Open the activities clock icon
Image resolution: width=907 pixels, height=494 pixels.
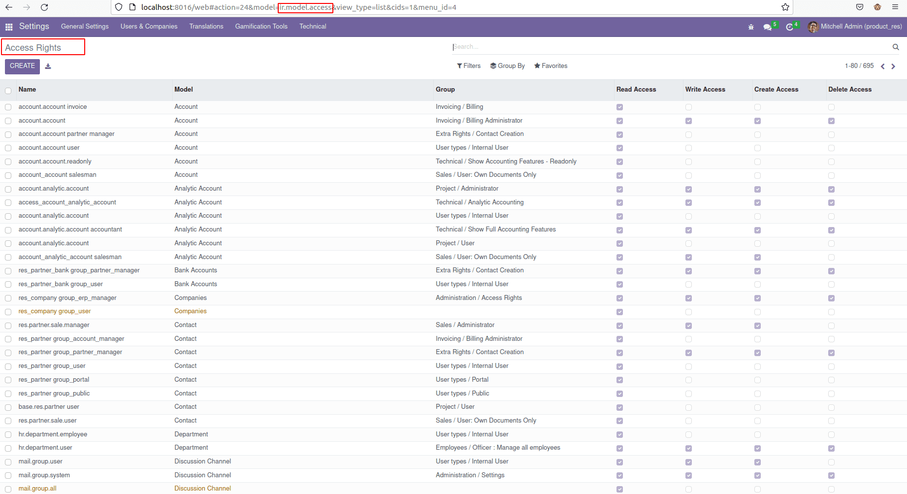click(x=790, y=27)
